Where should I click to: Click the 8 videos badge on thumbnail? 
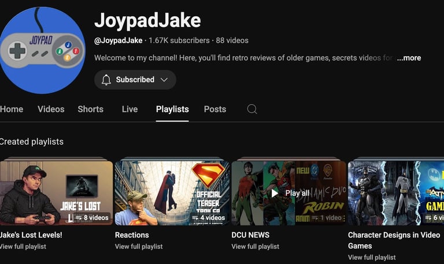coord(92,218)
